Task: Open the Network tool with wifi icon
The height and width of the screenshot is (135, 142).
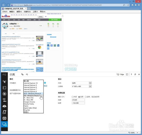Action: click(5, 100)
